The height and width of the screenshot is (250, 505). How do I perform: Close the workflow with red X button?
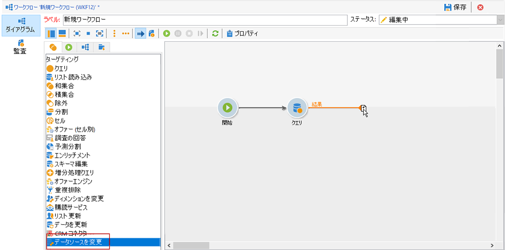point(480,8)
